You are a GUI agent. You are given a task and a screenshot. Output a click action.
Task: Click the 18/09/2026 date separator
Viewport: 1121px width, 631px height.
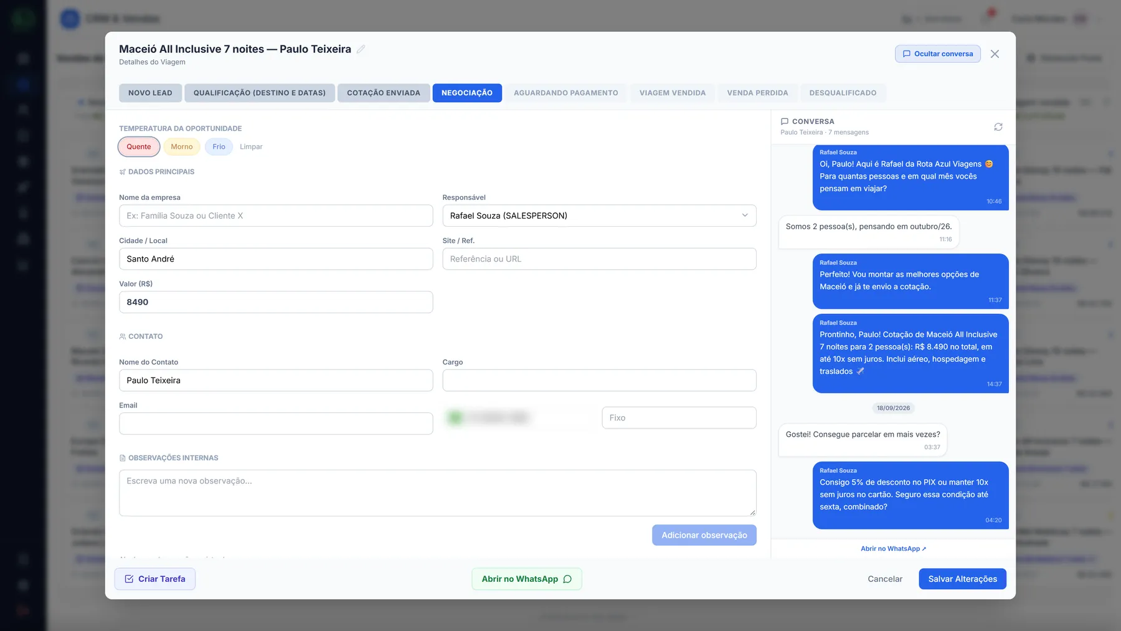point(893,408)
